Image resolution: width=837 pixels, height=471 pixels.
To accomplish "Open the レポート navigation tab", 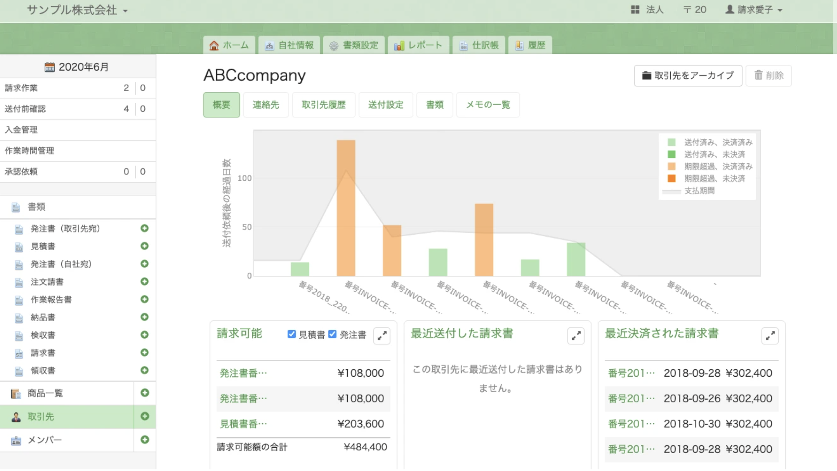I will coord(418,45).
